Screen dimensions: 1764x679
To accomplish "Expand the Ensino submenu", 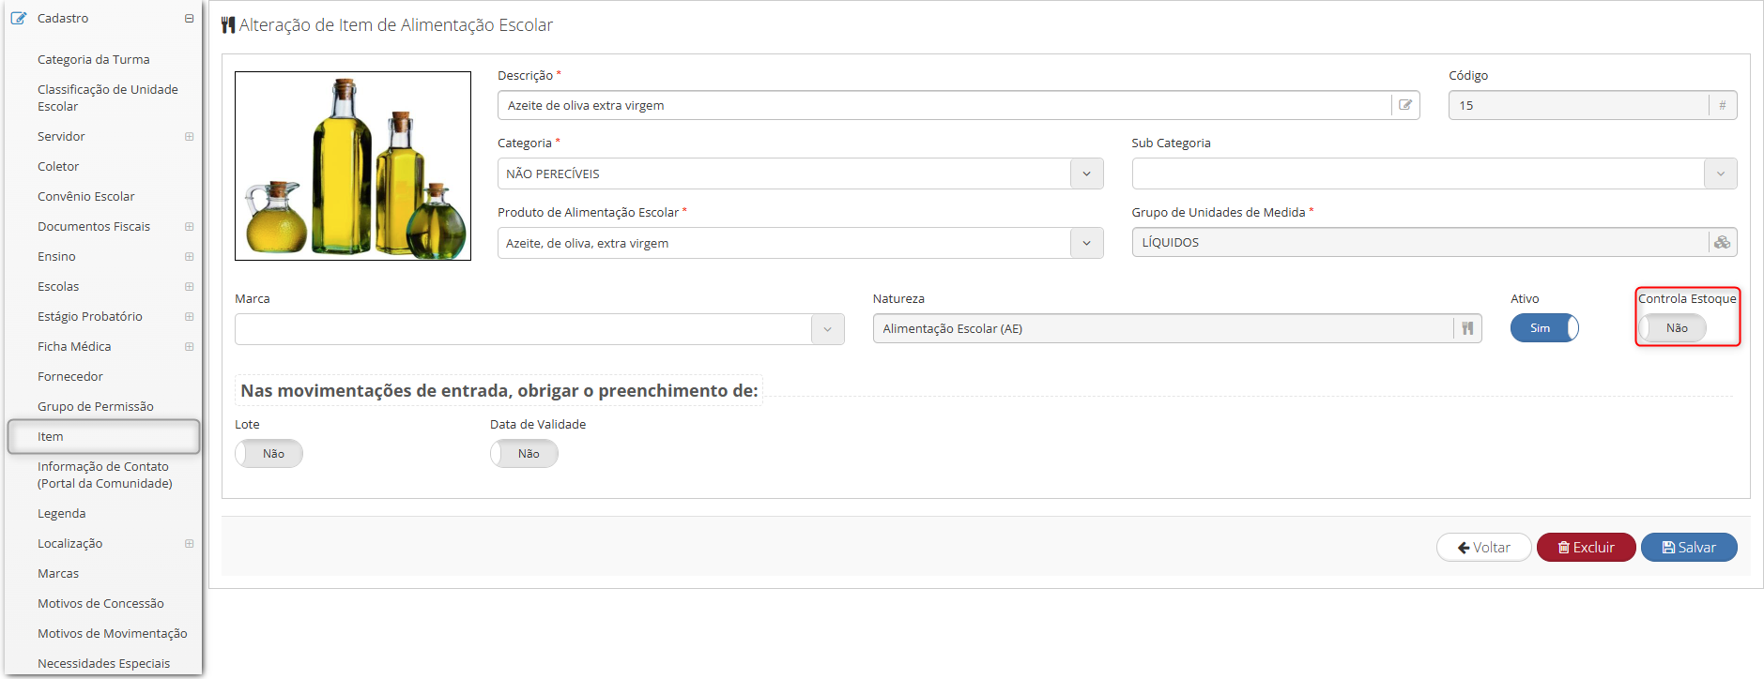I will (189, 257).
